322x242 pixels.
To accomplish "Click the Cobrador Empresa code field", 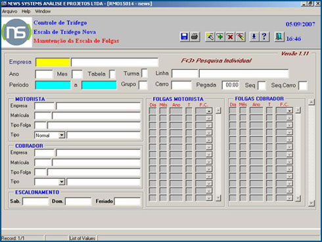I will coord(44,153).
